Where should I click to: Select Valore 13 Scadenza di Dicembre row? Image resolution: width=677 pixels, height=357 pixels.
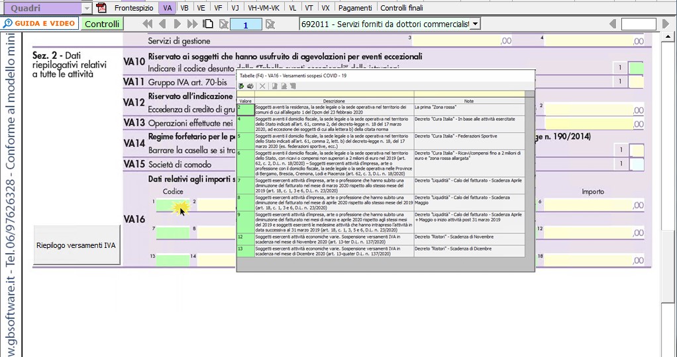[x=381, y=251]
